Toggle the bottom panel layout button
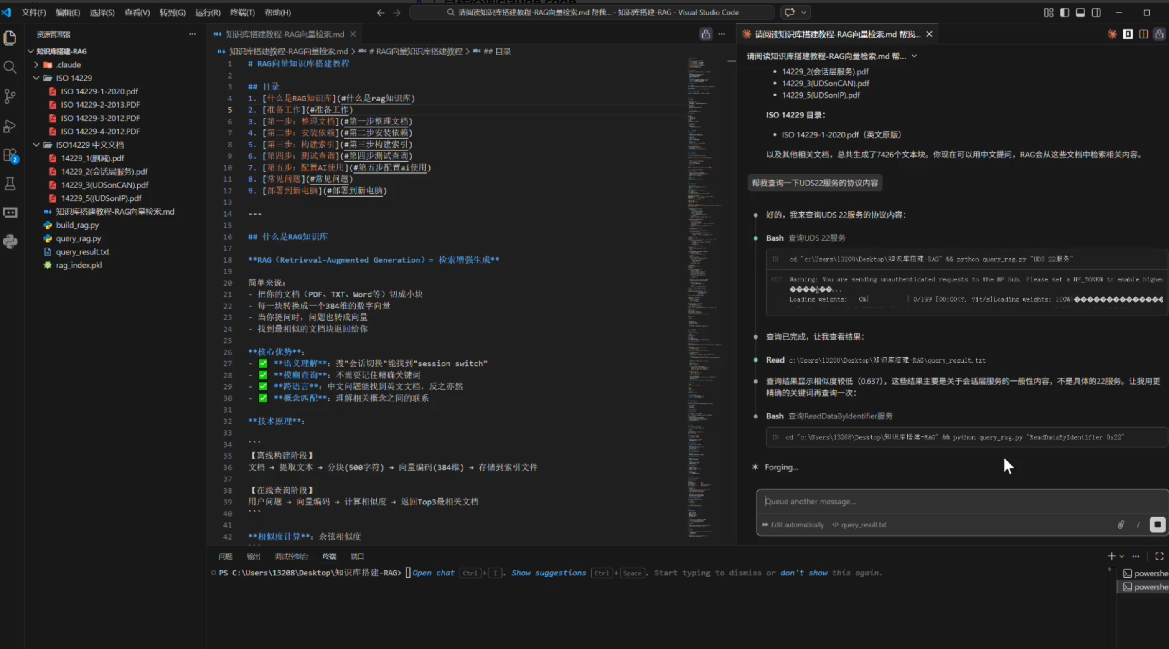This screenshot has height=649, width=1169. tap(1080, 13)
